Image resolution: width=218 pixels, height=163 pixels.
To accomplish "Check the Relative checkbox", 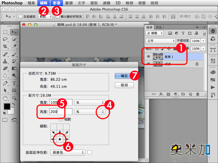I will pos(61,119).
